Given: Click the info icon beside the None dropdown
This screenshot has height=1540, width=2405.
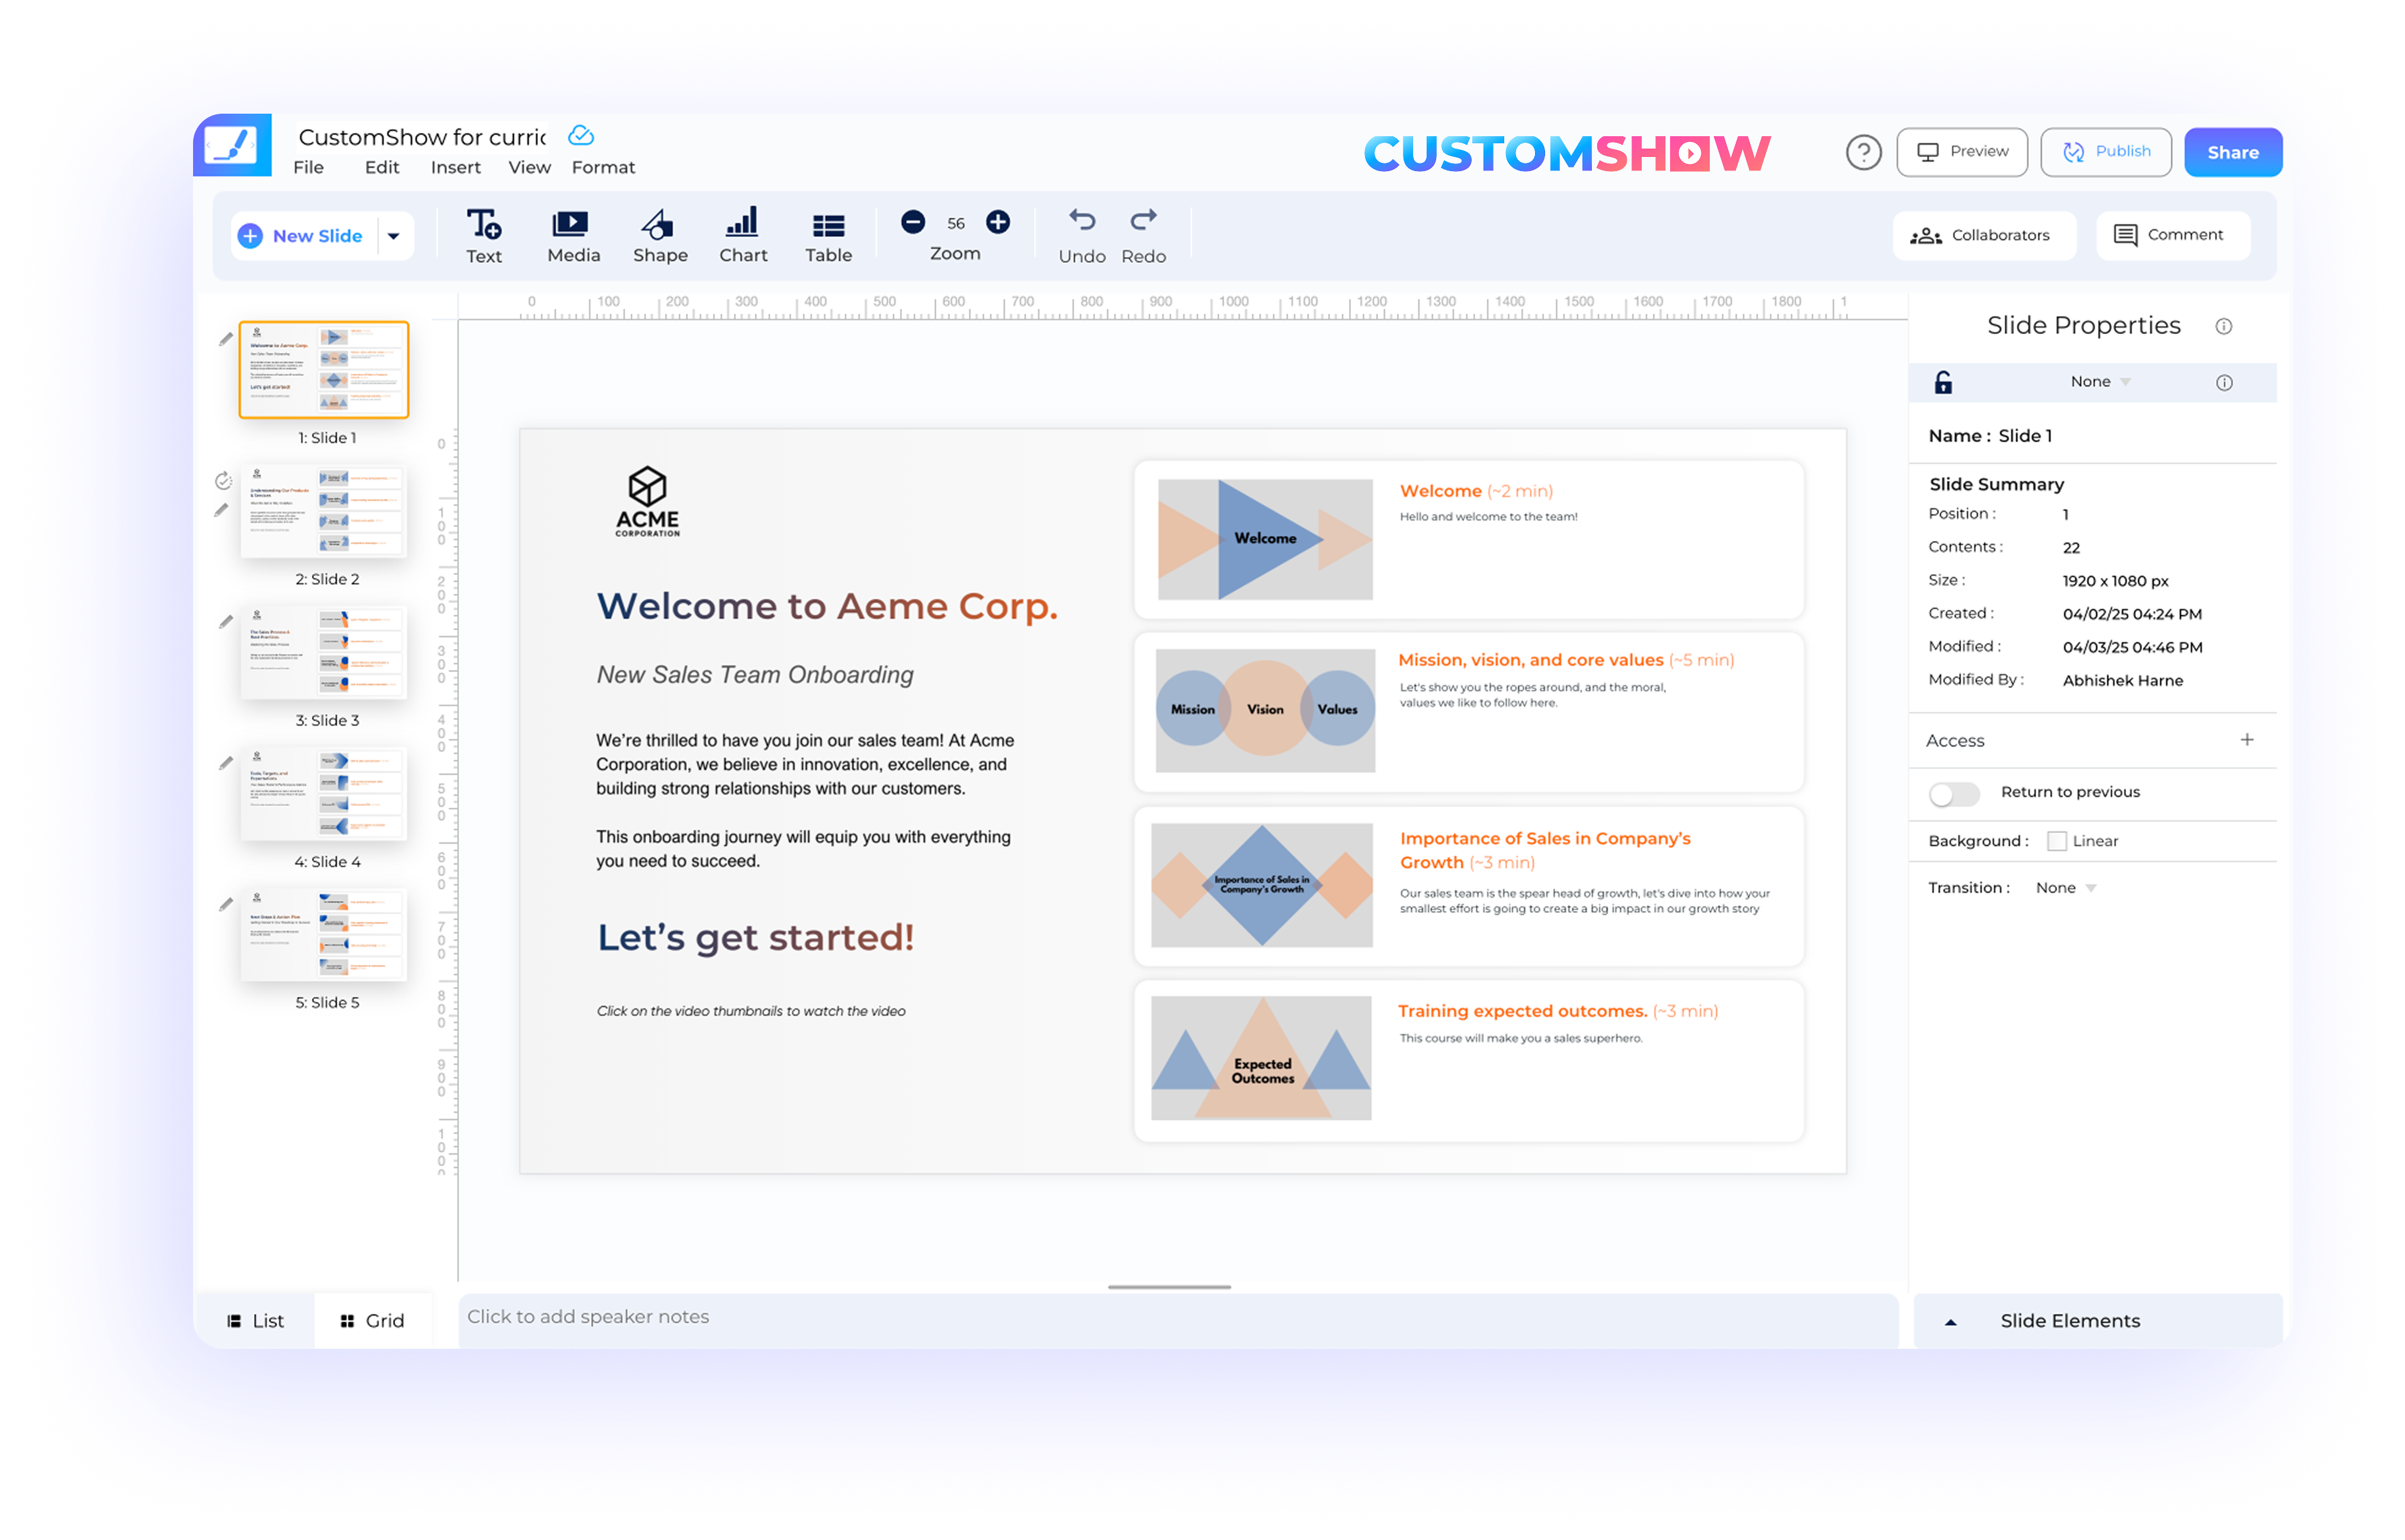Looking at the screenshot, I should 2223,382.
